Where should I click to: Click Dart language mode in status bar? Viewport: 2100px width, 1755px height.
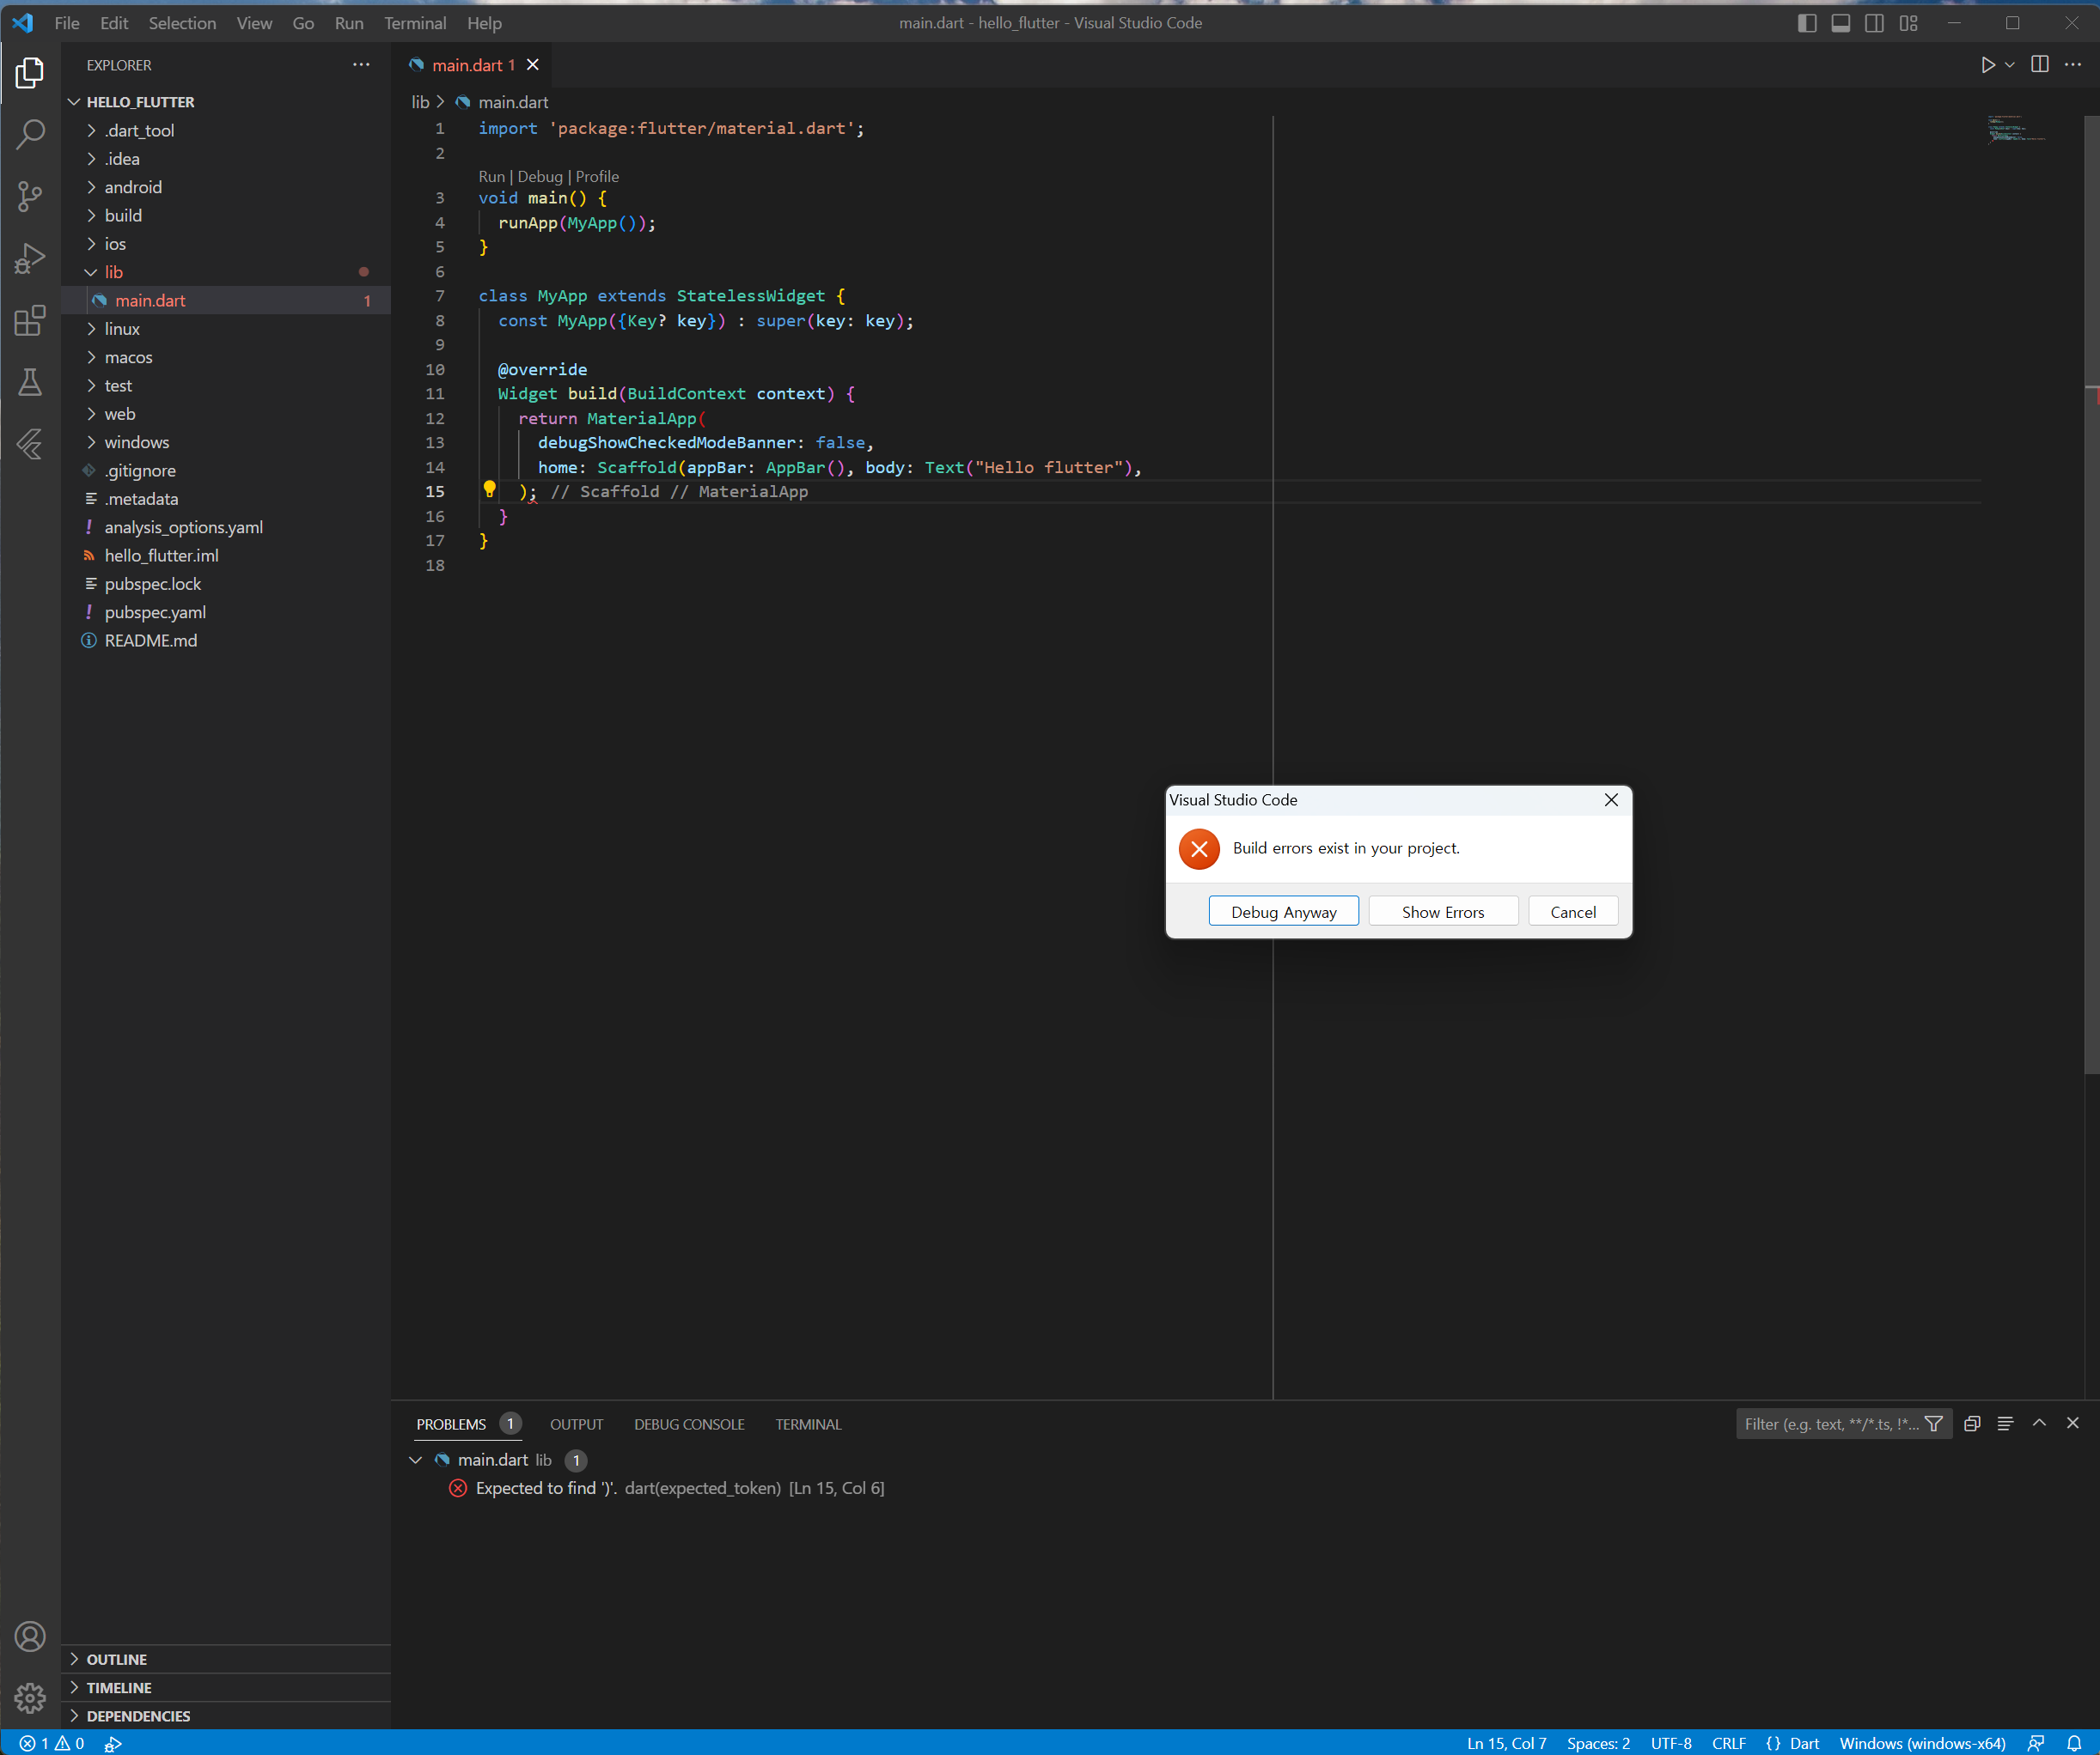click(1803, 1743)
